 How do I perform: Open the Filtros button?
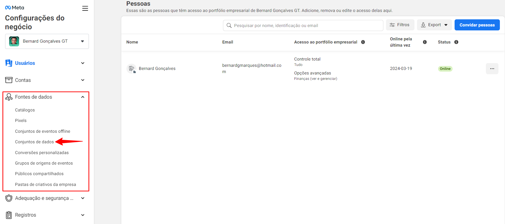tap(400, 25)
